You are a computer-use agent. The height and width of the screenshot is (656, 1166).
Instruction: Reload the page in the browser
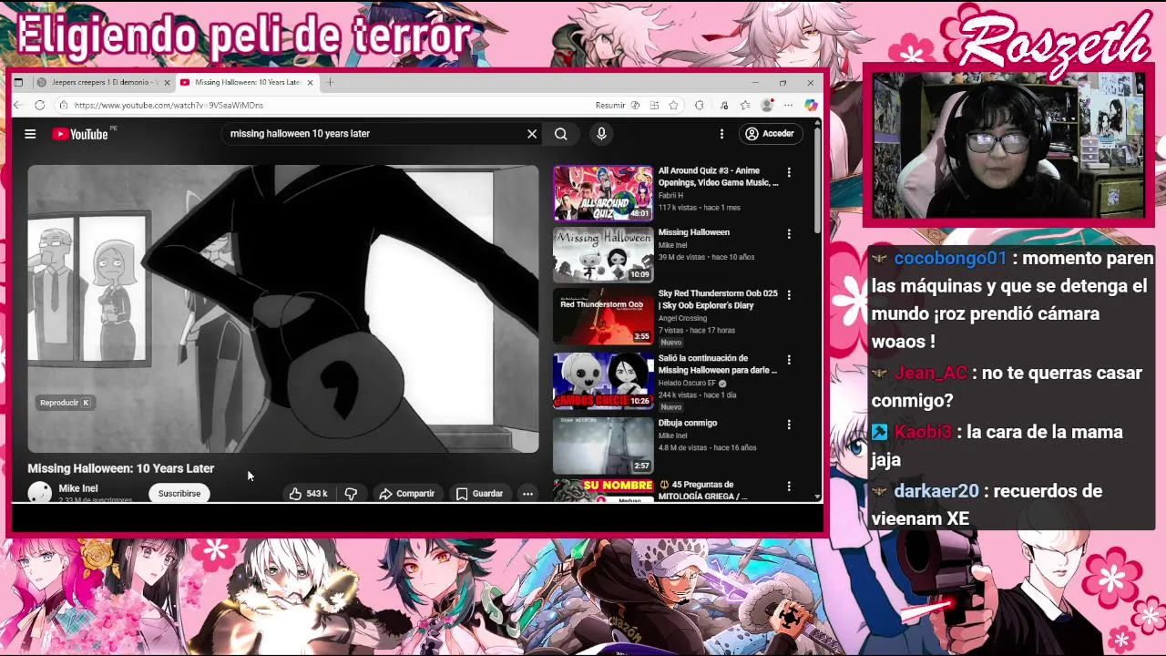coord(40,106)
